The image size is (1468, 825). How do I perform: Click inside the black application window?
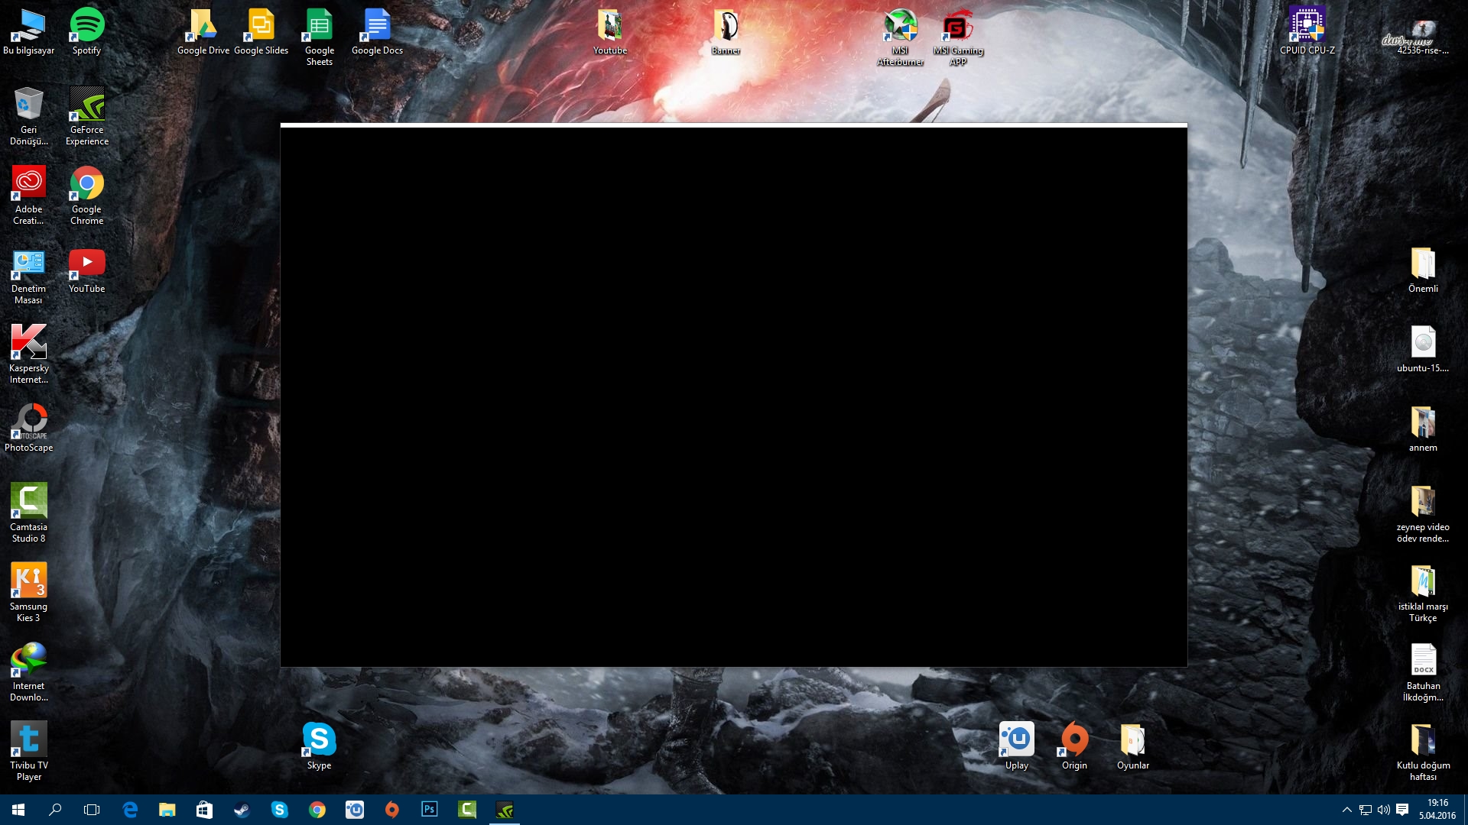point(734,396)
